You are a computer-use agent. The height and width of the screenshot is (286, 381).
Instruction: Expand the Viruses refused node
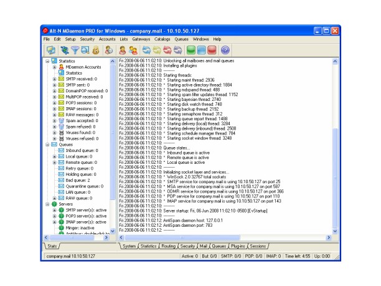54,138
